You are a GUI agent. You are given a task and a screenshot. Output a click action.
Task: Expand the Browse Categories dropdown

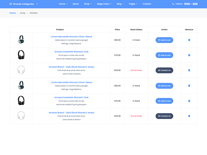click(x=24, y=4)
